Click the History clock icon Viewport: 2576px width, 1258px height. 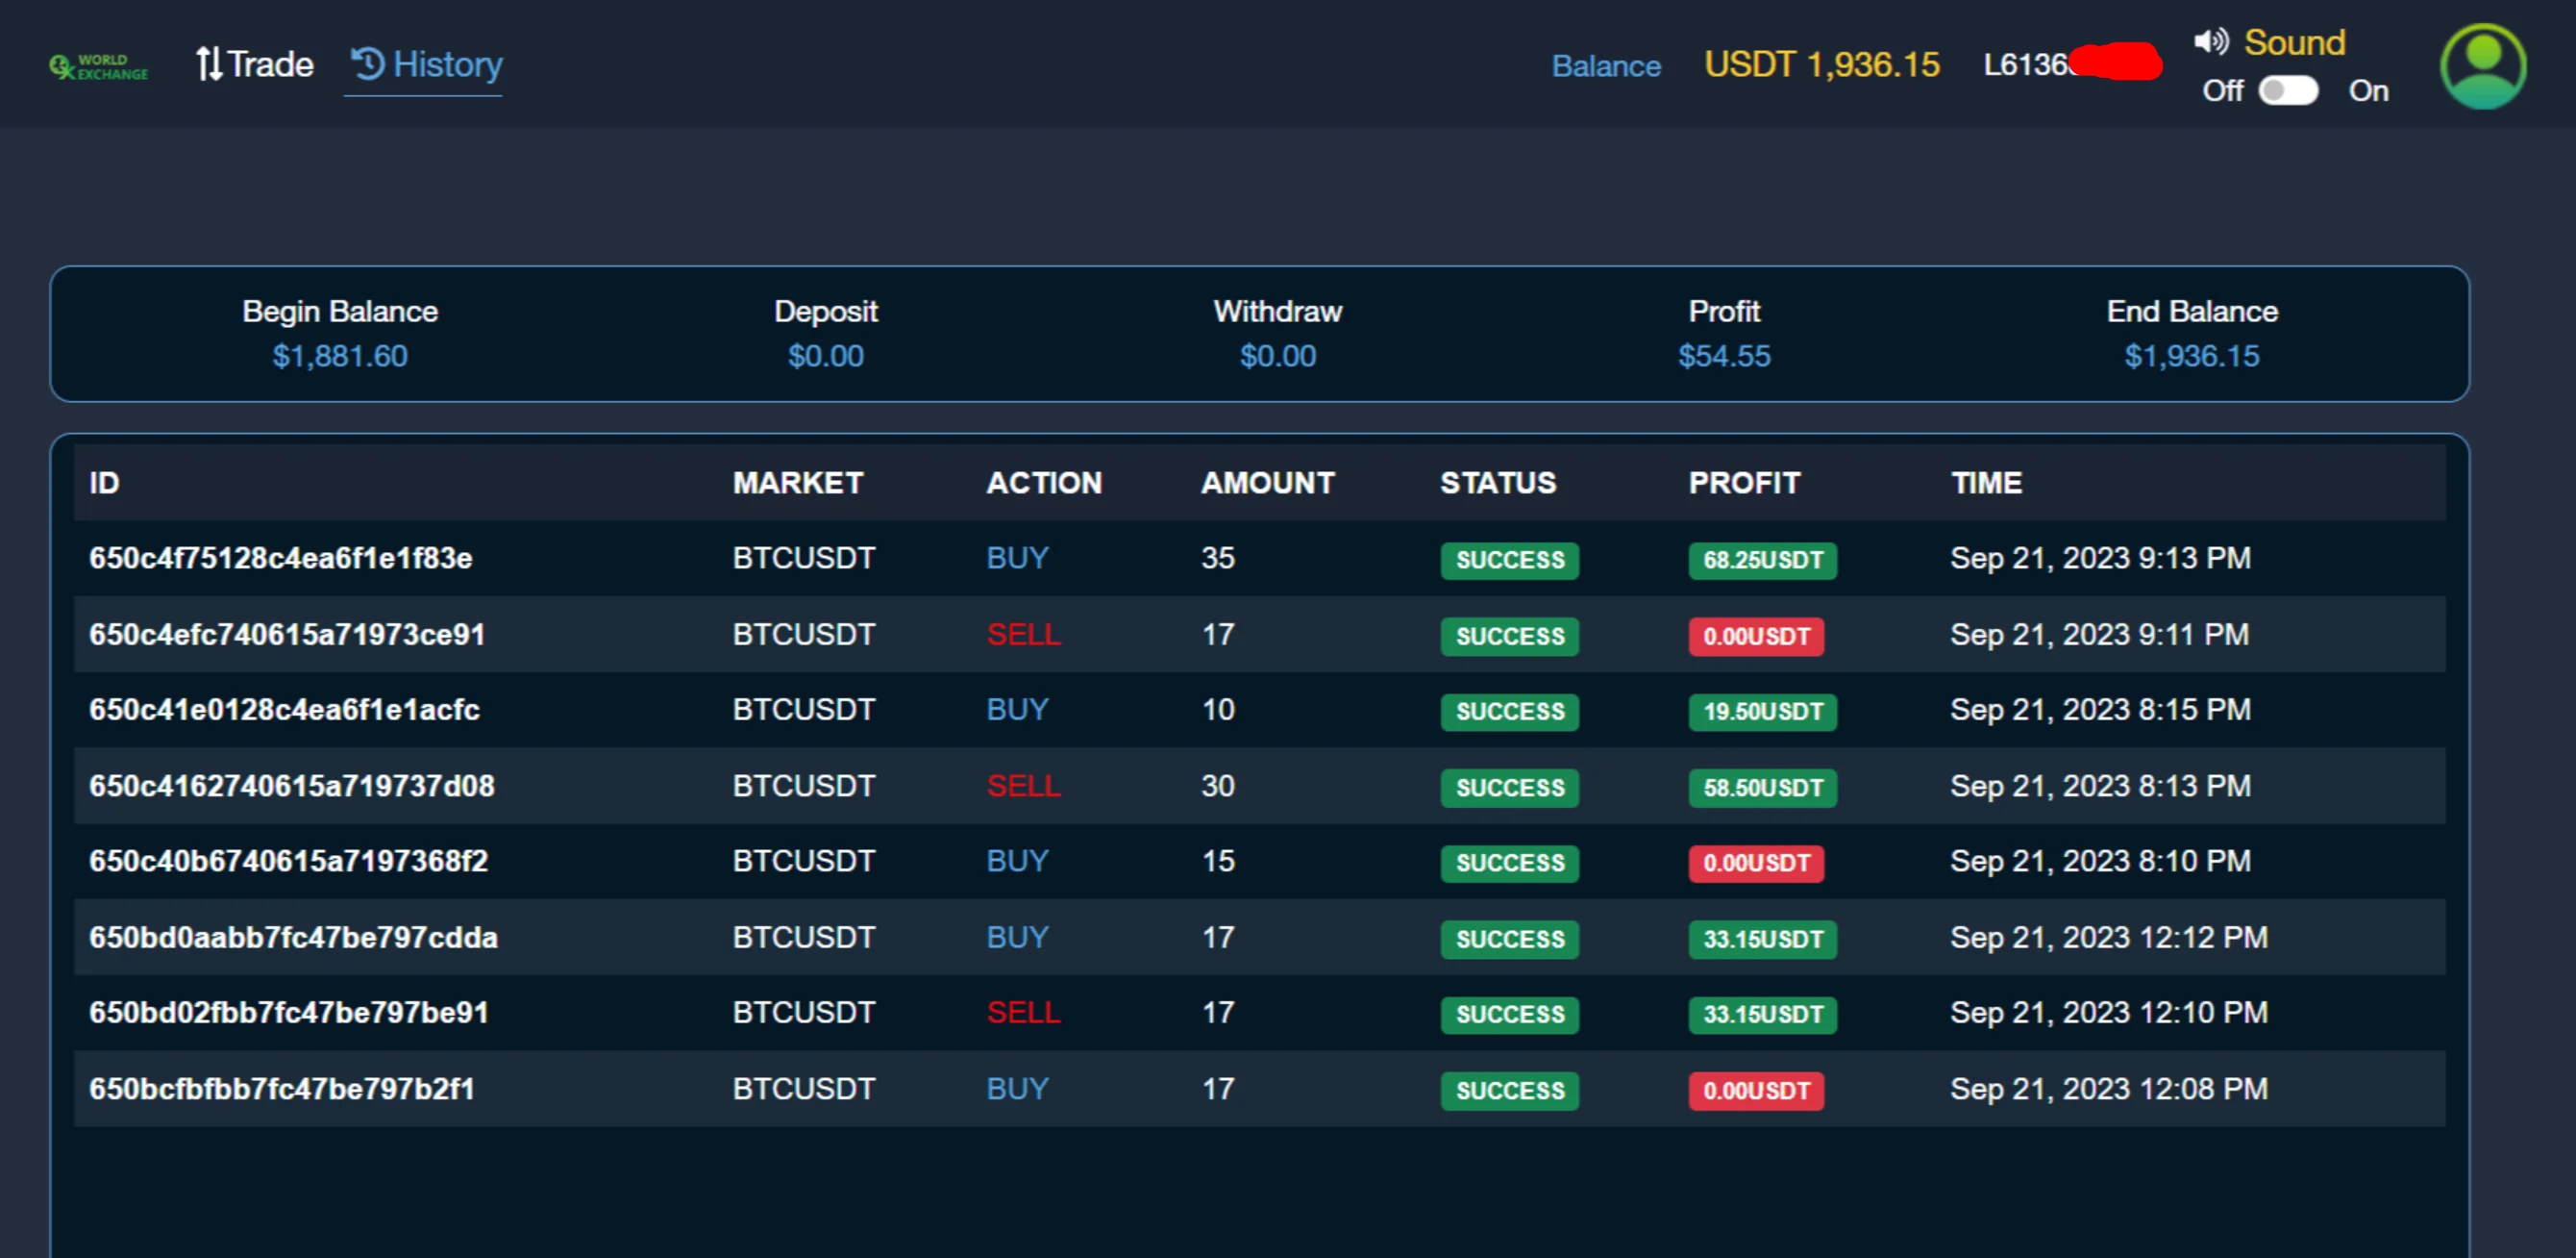[x=367, y=63]
